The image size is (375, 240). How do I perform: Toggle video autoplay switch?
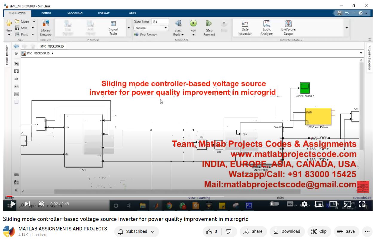[x=274, y=204]
